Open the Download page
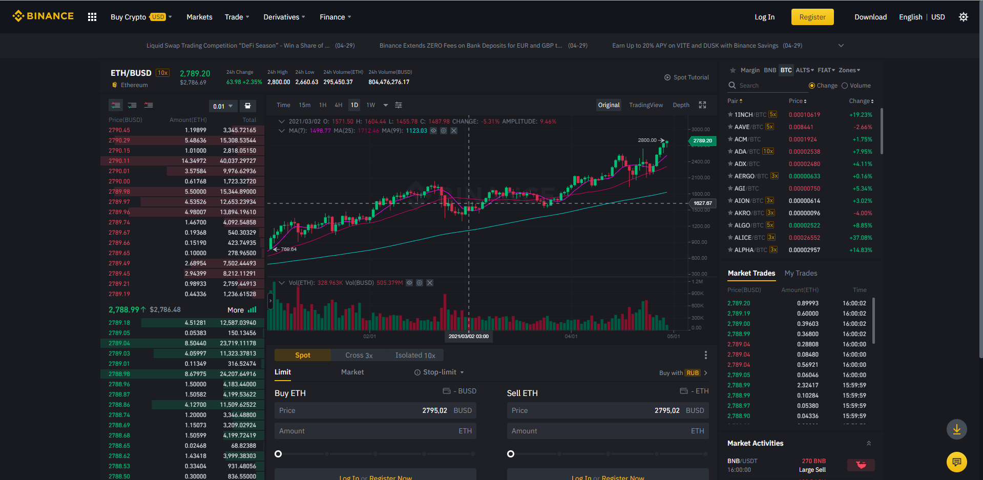Viewport: 983px width, 480px height. (x=871, y=17)
